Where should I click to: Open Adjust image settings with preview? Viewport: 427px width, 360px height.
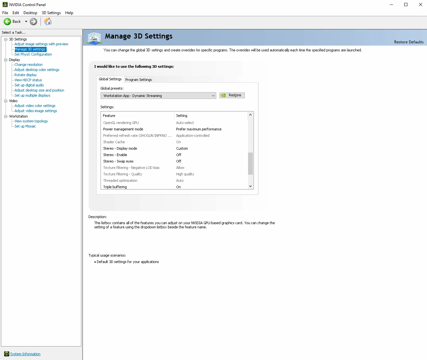[x=41, y=44]
